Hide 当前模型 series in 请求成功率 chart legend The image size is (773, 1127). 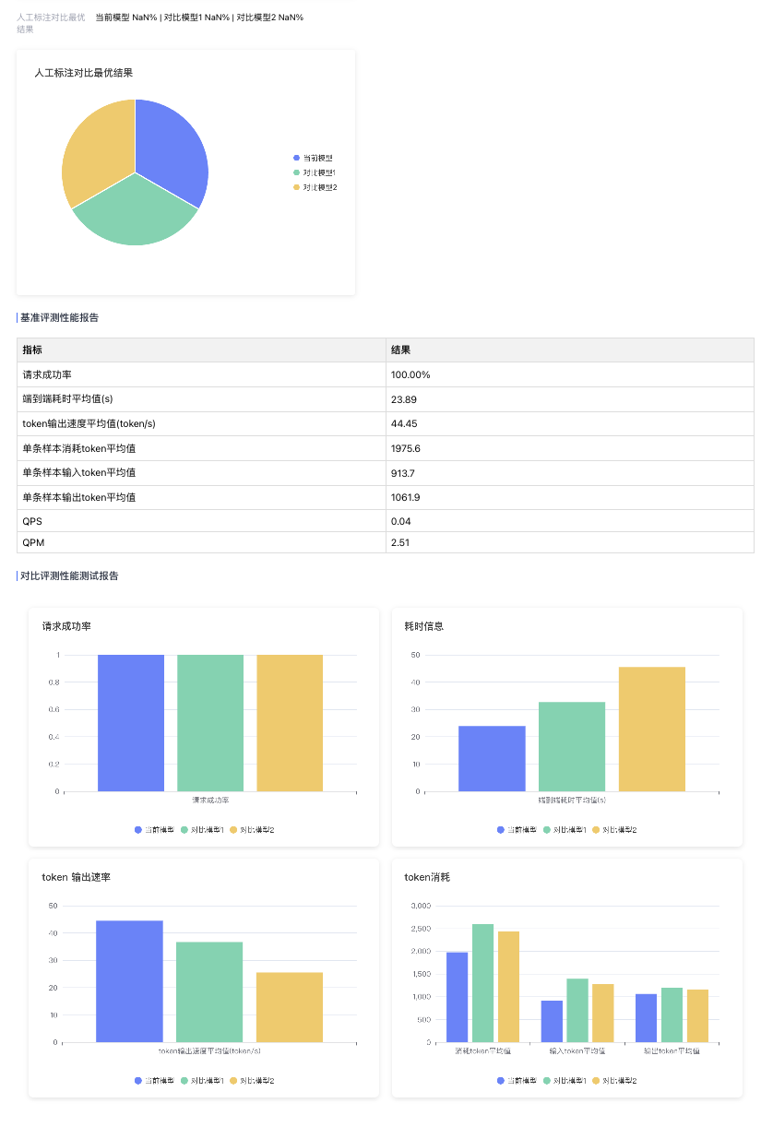click(x=154, y=830)
